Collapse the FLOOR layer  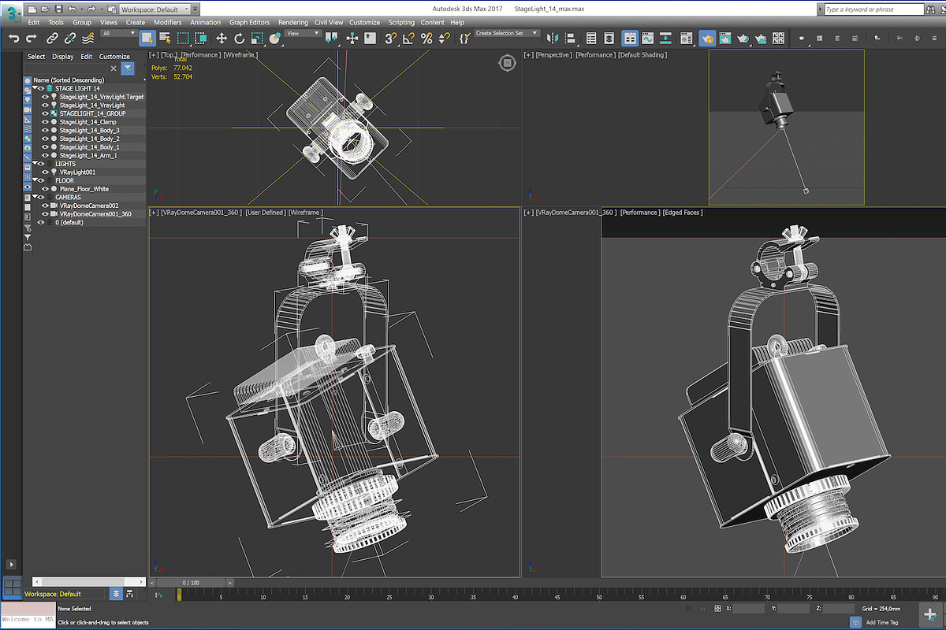pyautogui.click(x=35, y=180)
